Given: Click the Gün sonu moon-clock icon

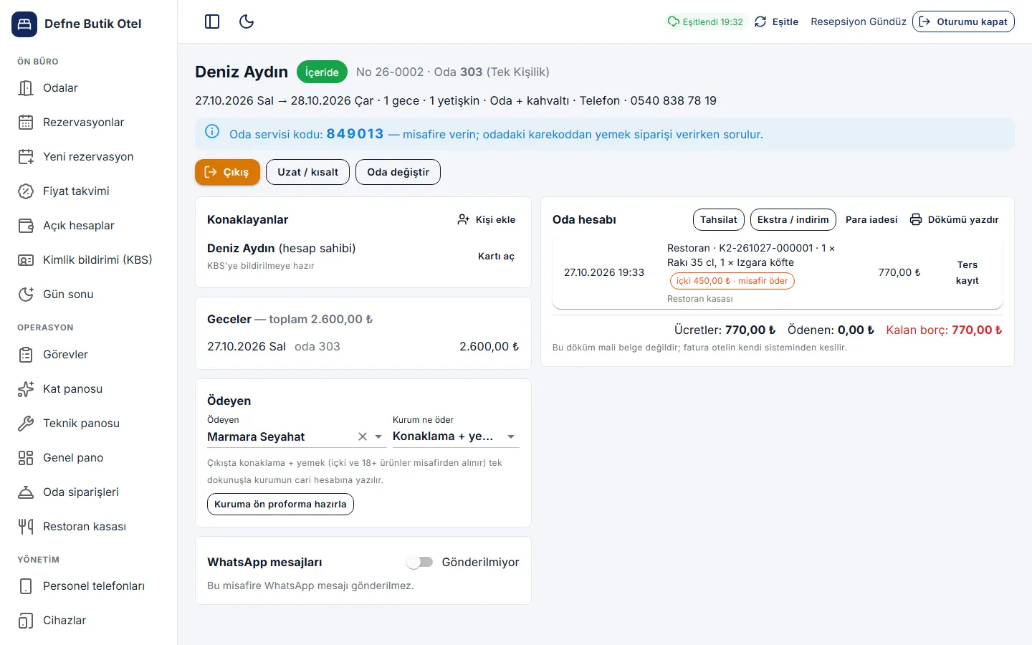Looking at the screenshot, I should 26,295.
